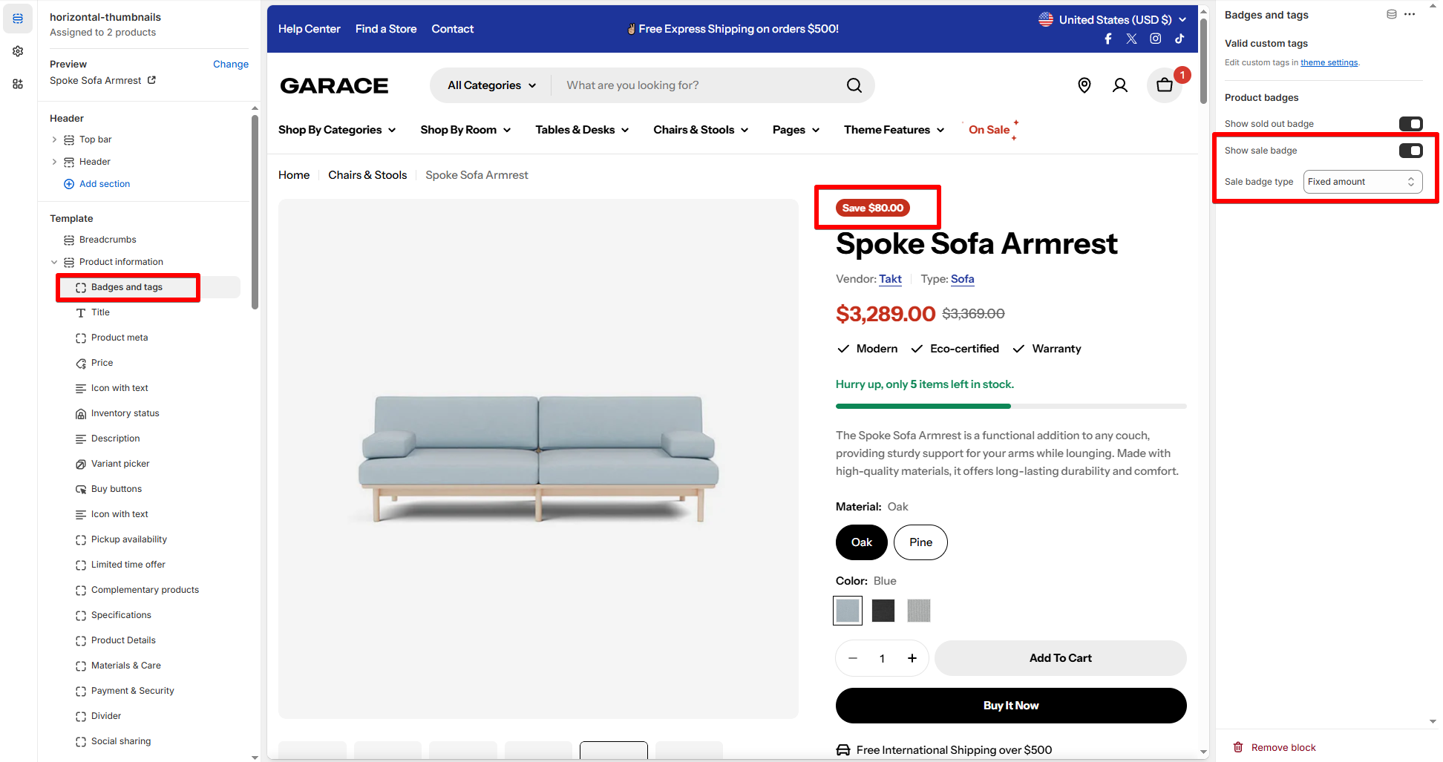
Task: Open the Instagram social icon
Action: [x=1156, y=39]
